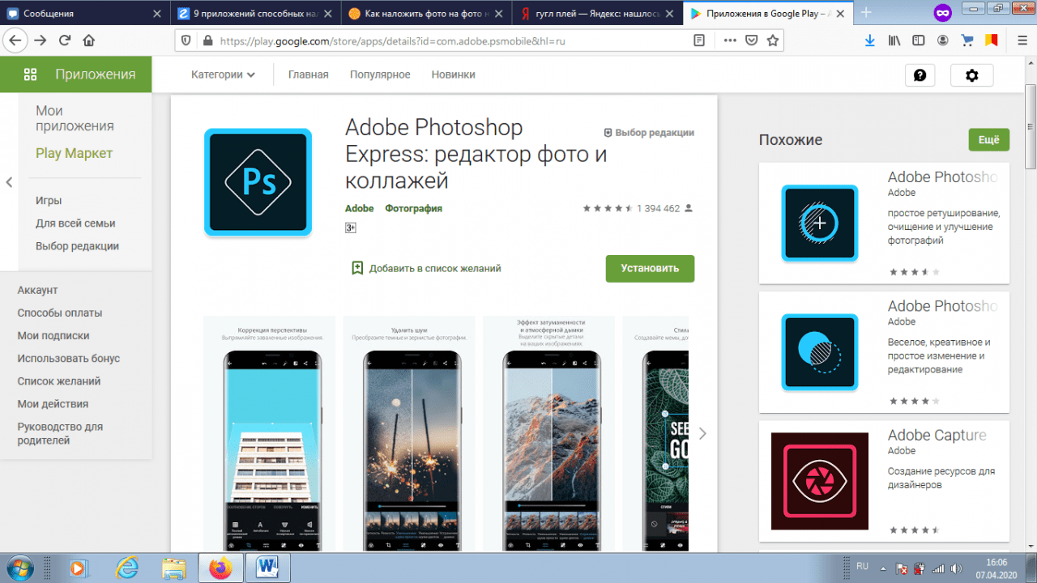Go to the browser home page
This screenshot has width=1037, height=583.
(89, 40)
